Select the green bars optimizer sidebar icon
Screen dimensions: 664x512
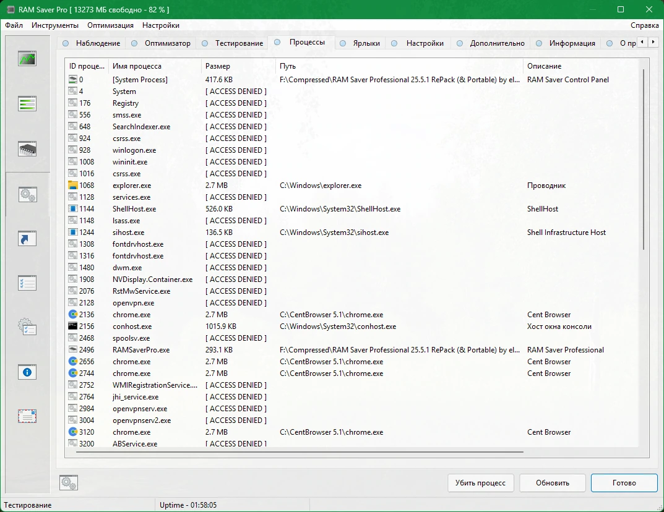27,104
